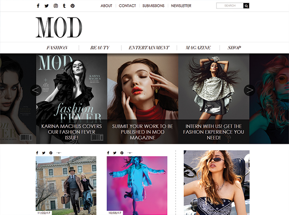Advance carousel with right arrow
The width and height of the screenshot is (289, 215).
(249, 90)
